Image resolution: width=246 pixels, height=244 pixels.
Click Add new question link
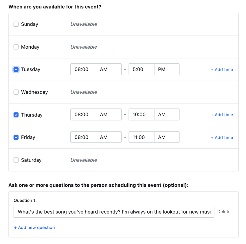click(34, 228)
